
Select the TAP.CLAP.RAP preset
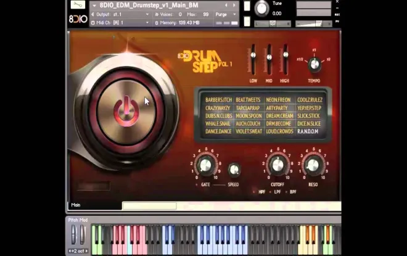248,108
